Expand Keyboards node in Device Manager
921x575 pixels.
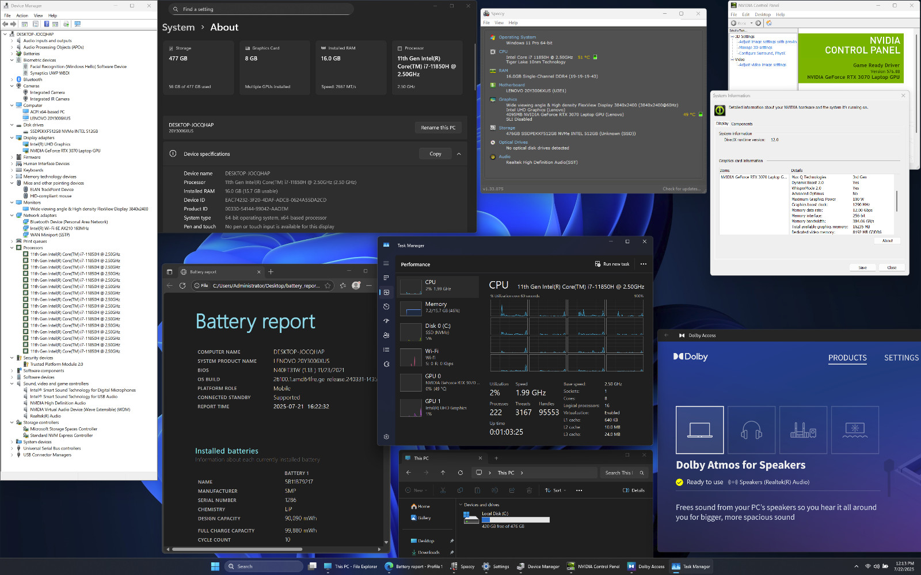(x=12, y=170)
